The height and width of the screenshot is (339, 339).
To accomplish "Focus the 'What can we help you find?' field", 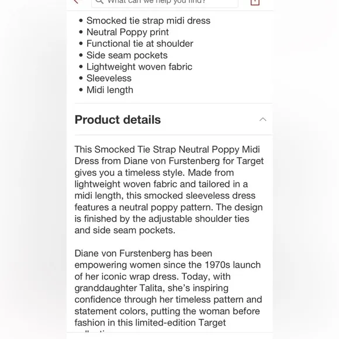I will click(165, 2).
